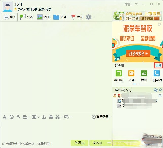Click the 关闭(C) button

pos(80,143)
